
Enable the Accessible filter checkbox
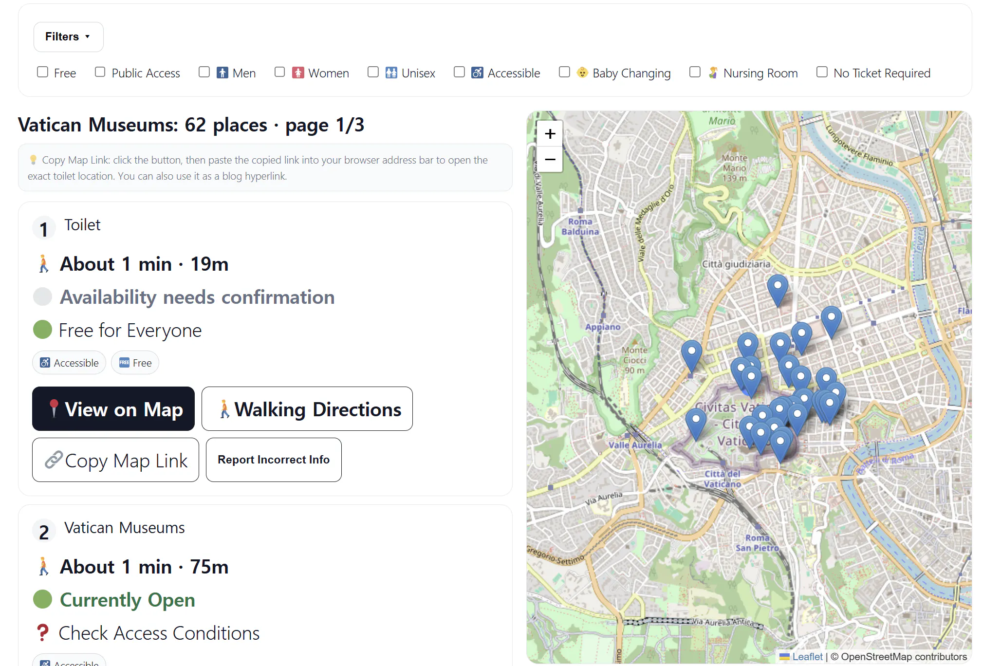pos(459,72)
